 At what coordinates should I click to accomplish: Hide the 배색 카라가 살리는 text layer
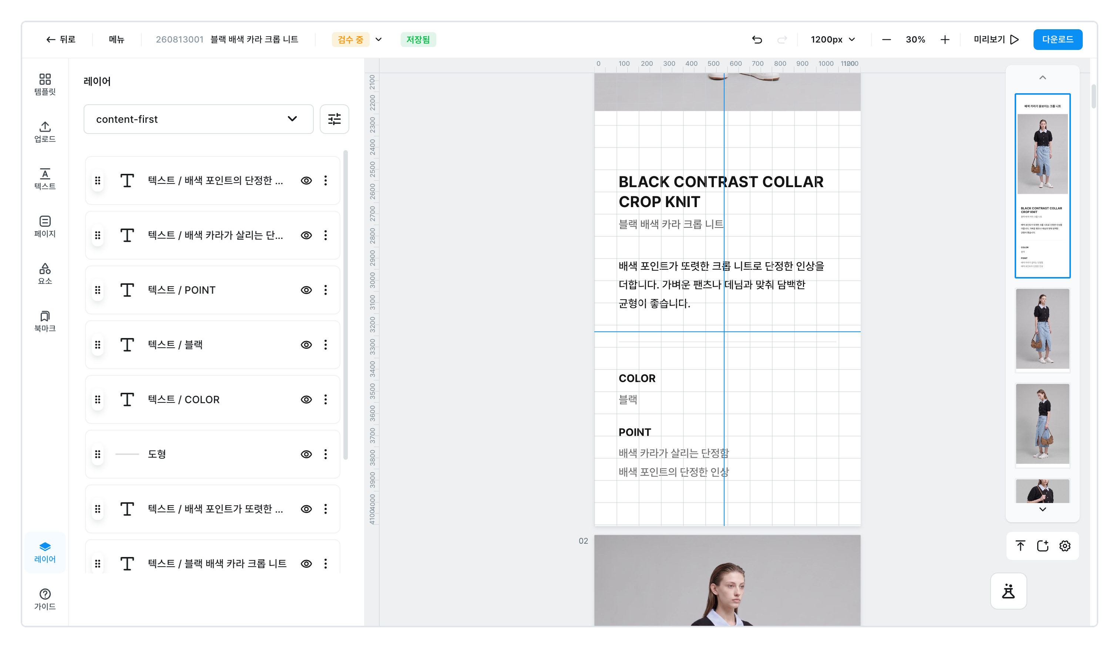click(306, 235)
